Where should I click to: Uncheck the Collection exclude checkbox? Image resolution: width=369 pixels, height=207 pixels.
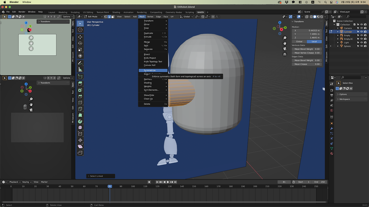click(355, 24)
